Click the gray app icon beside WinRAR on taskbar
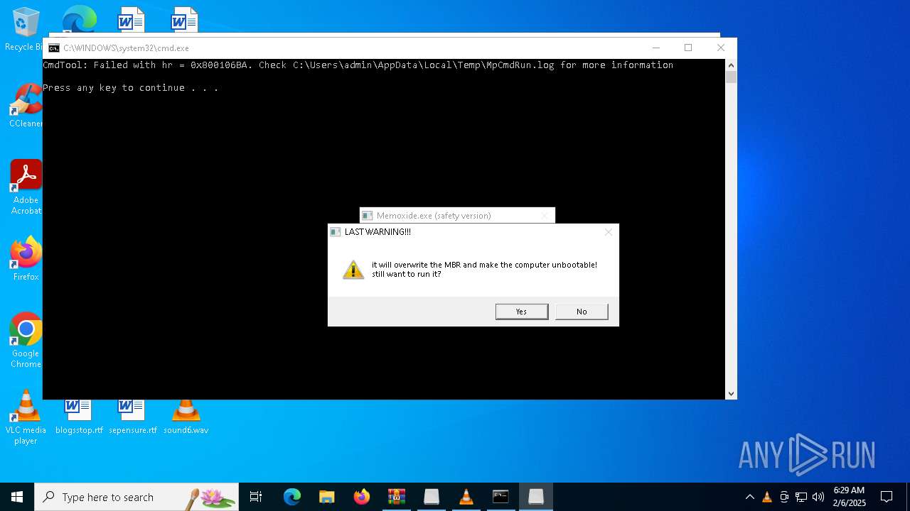 432,497
